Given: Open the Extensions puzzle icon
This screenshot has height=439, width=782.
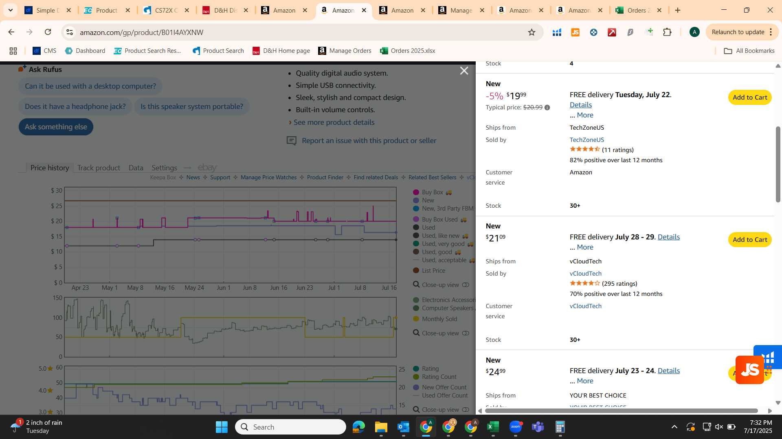Looking at the screenshot, I should pos(667,32).
